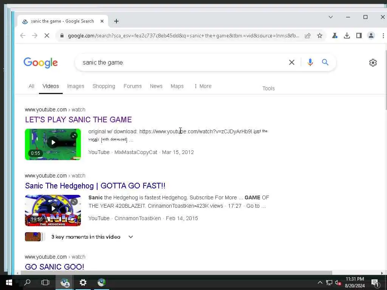Open network status tray icon
387x290 pixels.
pyautogui.click(x=329, y=282)
